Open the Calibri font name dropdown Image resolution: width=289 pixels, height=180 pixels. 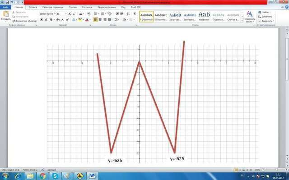55,14
